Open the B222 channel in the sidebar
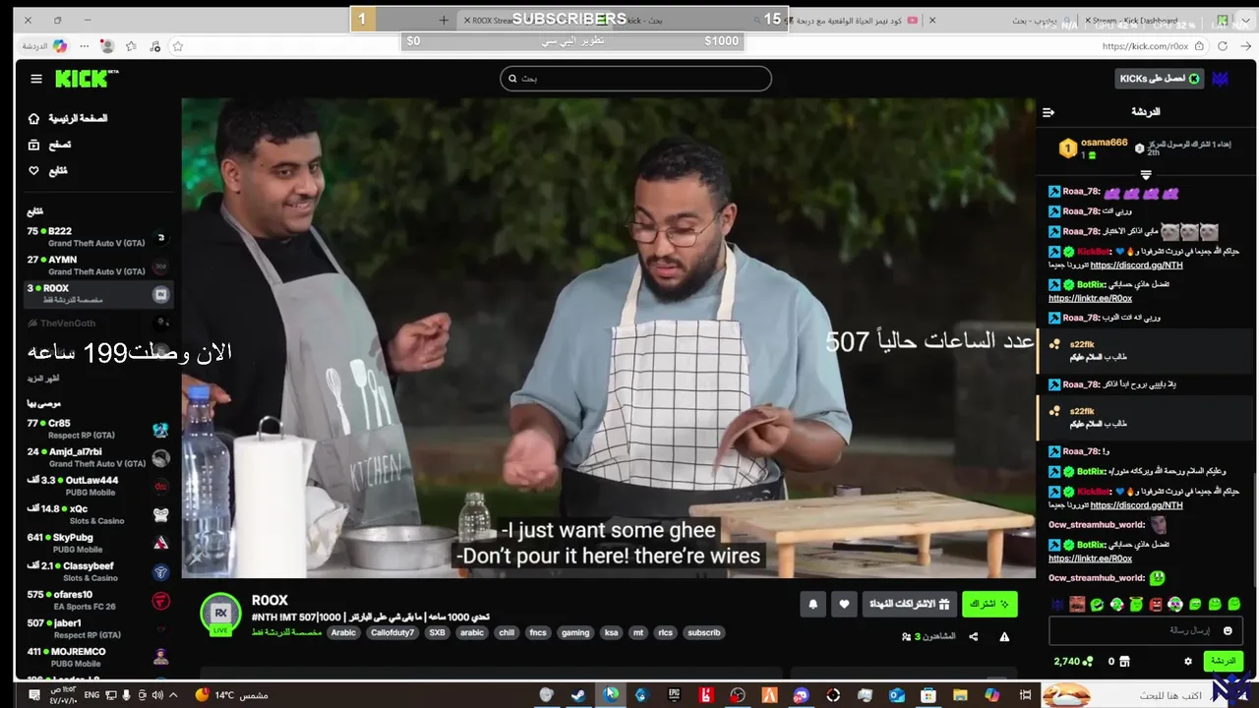This screenshot has width=1259, height=708. point(97,237)
